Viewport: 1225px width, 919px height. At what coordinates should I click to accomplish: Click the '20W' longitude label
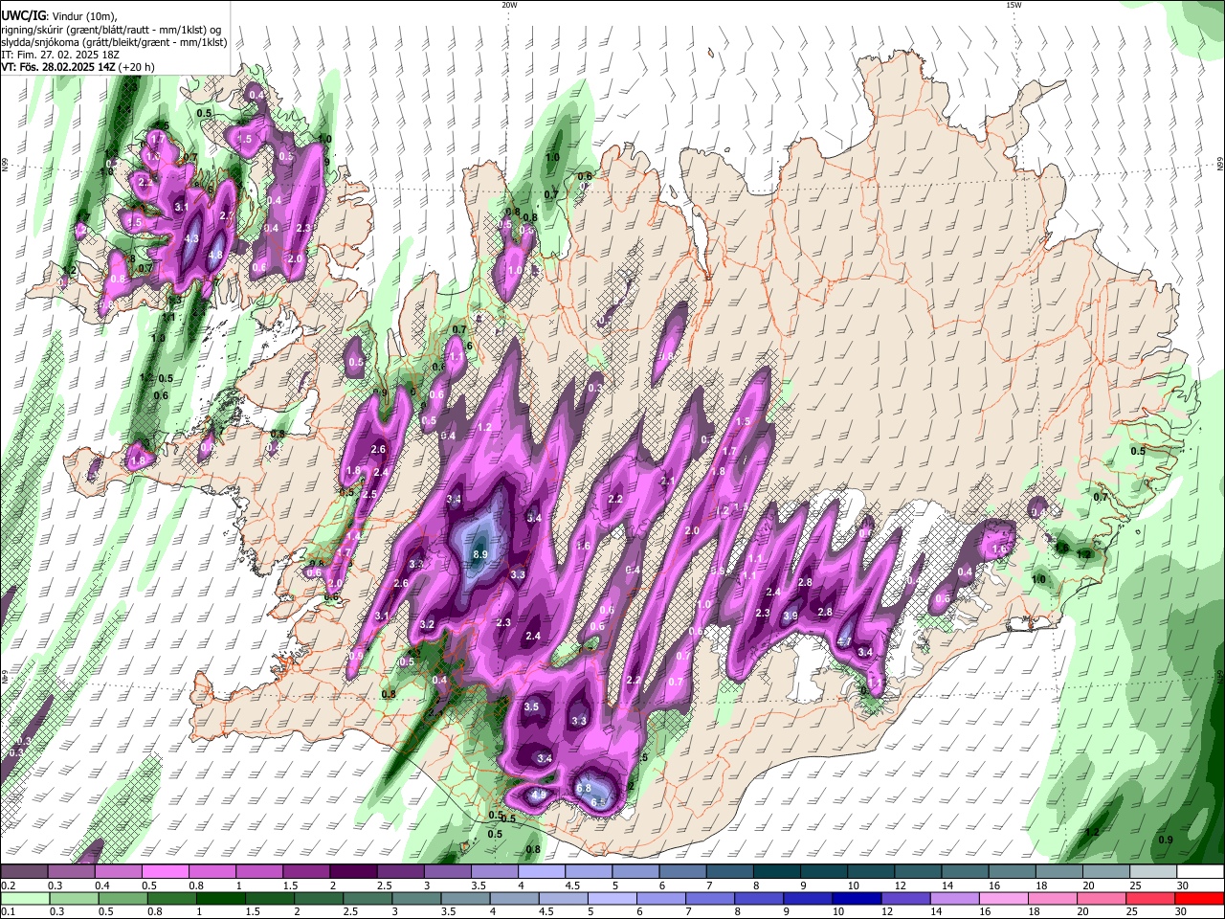point(509,5)
